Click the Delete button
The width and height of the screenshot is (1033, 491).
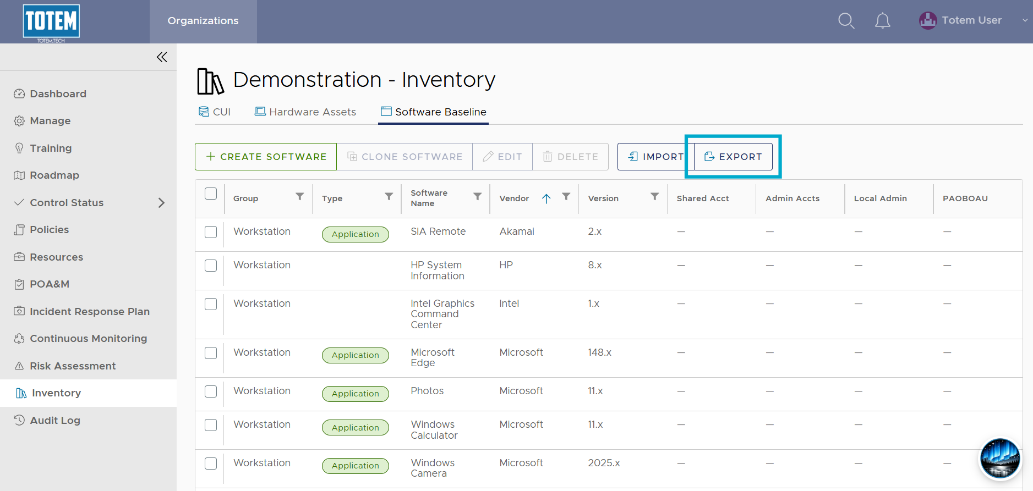[571, 157]
